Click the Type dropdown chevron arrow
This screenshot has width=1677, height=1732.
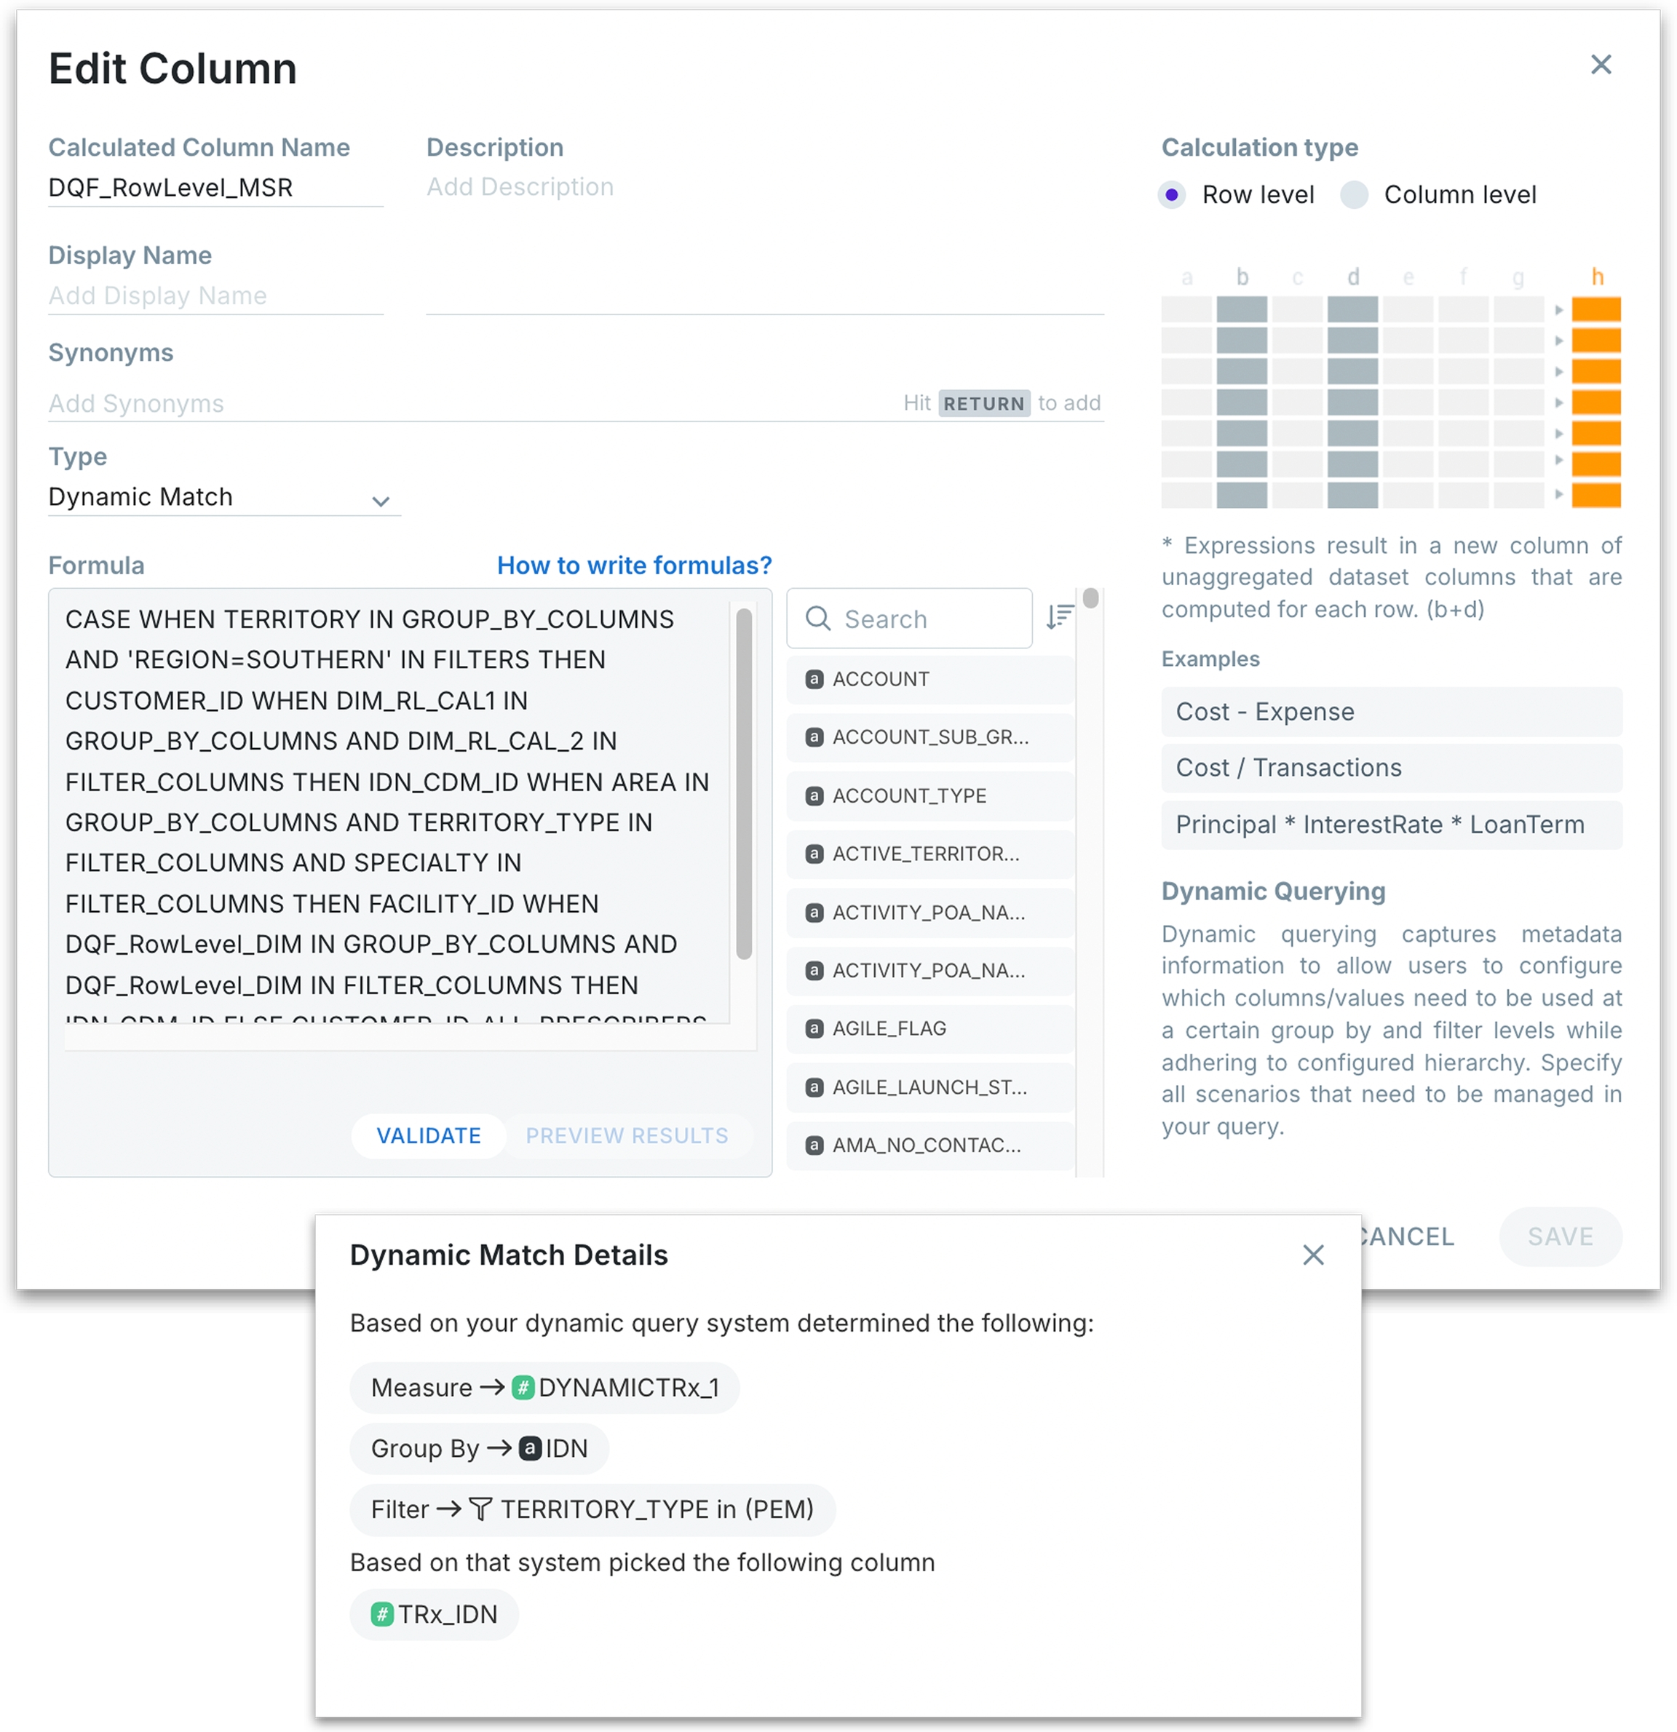[380, 501]
